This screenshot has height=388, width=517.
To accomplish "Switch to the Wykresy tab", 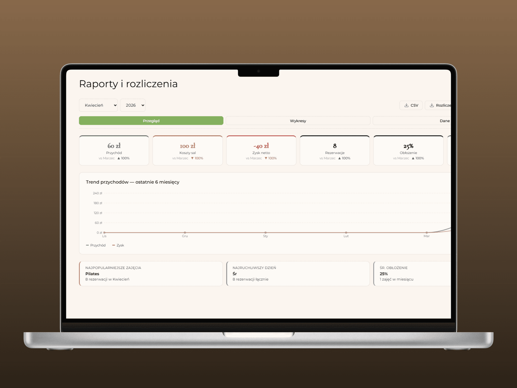I will tap(298, 121).
